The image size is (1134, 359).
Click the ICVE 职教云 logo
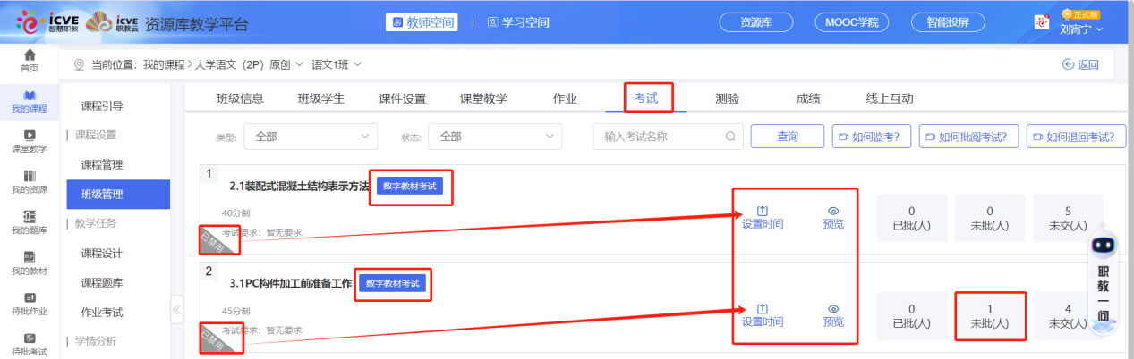[115, 21]
